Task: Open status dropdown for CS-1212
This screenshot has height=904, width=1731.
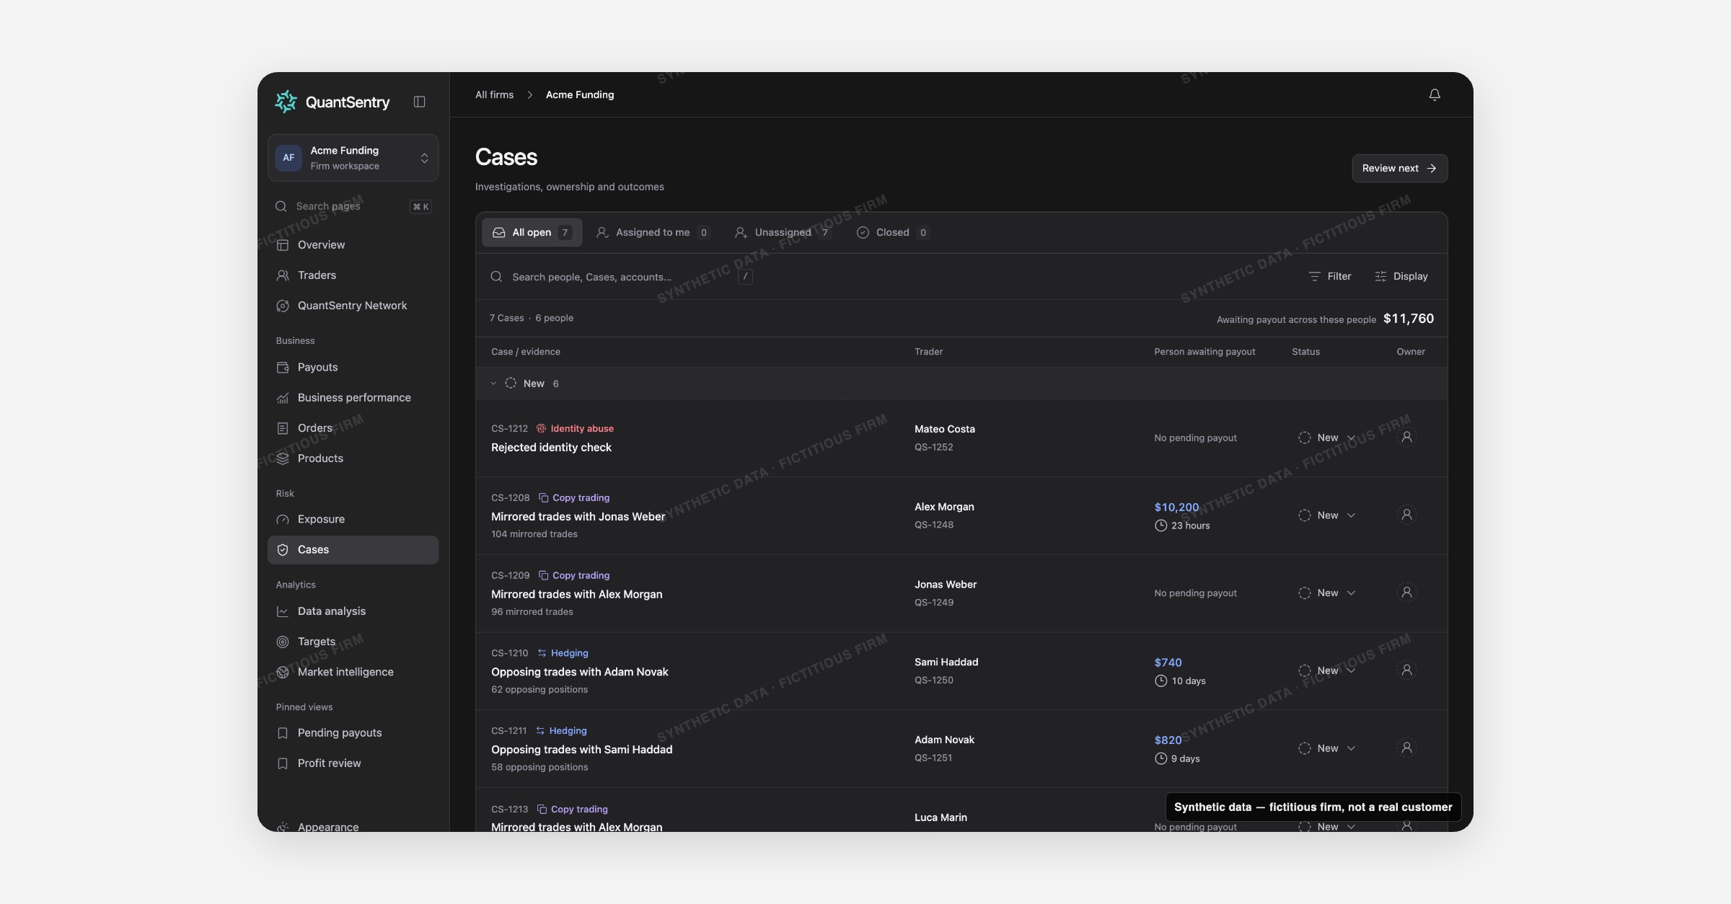Action: pyautogui.click(x=1327, y=438)
